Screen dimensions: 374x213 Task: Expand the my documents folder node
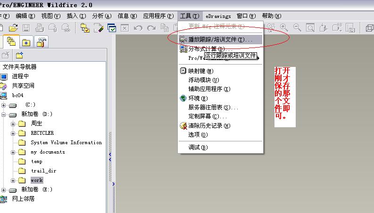pos(13,152)
